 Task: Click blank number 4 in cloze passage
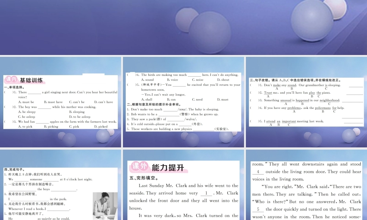click(x=258, y=172)
